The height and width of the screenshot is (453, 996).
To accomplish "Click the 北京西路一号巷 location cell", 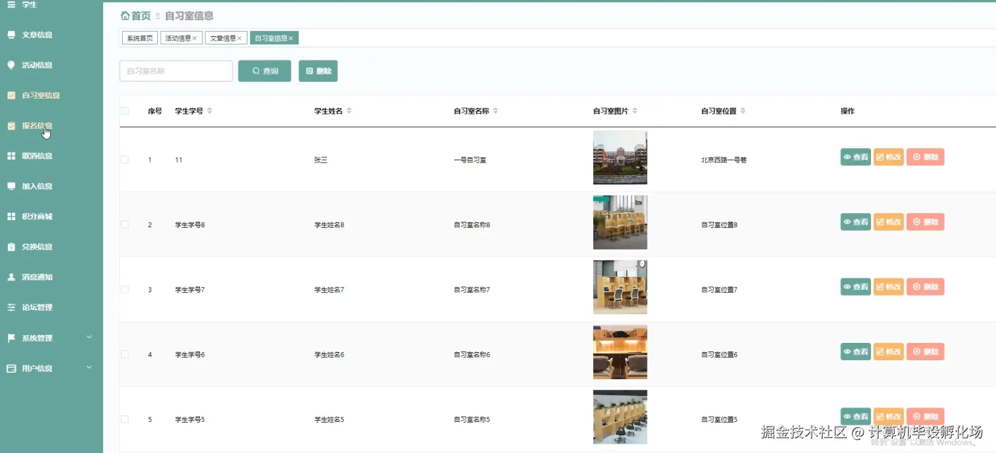I will pos(724,160).
